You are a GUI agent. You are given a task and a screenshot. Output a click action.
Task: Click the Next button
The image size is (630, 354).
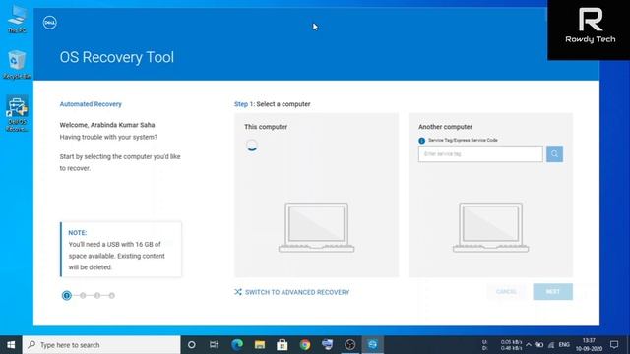[553, 292]
